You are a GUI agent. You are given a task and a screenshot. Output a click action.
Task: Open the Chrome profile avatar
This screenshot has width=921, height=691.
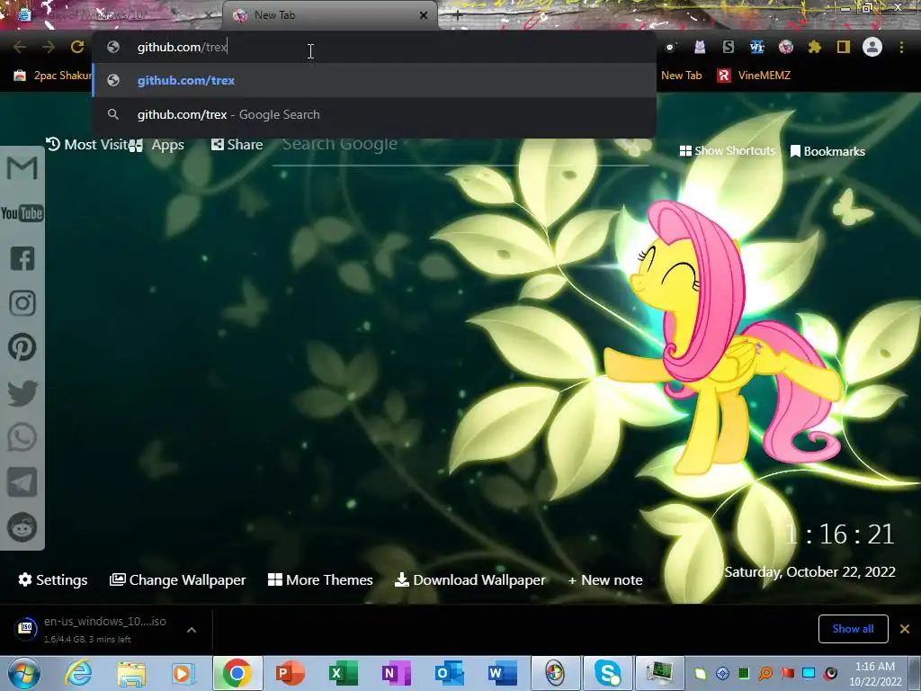tap(872, 47)
